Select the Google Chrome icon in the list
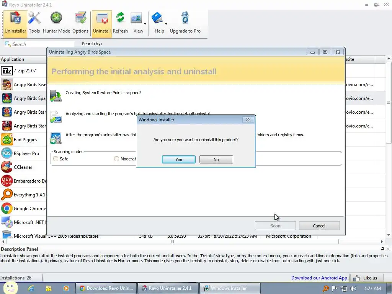This screenshot has width=392, height=294. [7, 208]
